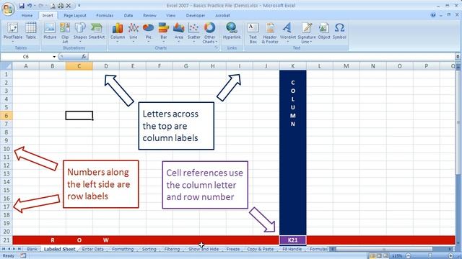
Task: Select the purple K21 cell
Action: pyautogui.click(x=293, y=240)
